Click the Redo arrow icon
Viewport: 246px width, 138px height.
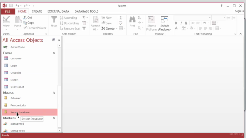[x=26, y=6]
